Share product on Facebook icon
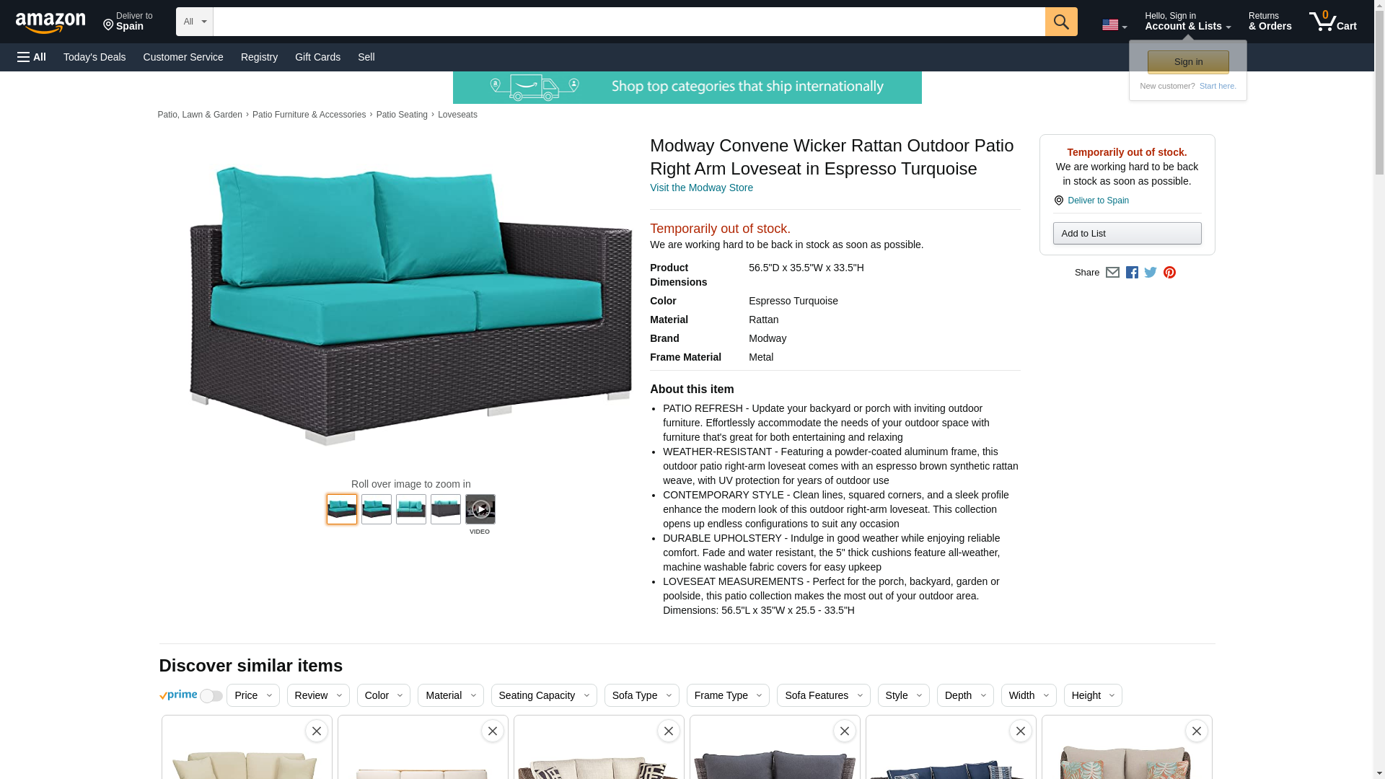 1132,273
